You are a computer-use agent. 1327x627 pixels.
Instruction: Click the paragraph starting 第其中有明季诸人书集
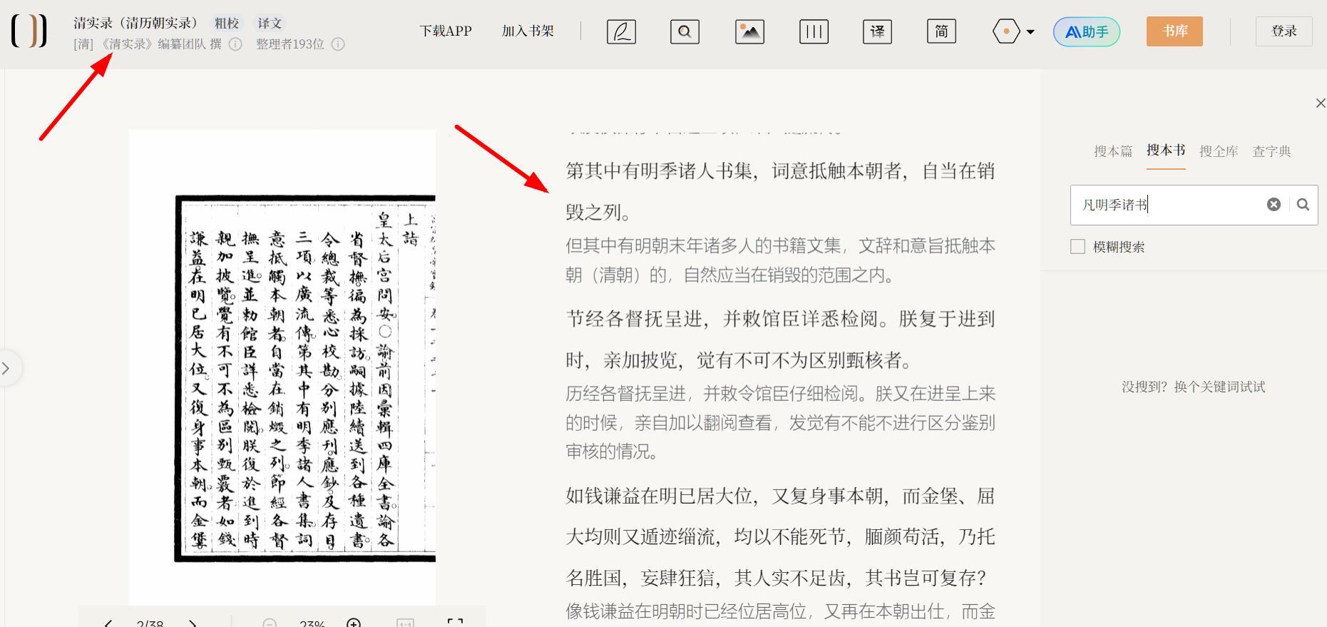point(780,191)
